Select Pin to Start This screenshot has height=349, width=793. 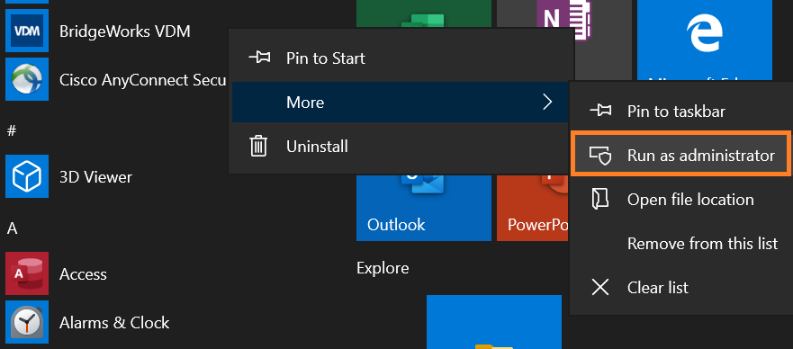tap(401, 58)
